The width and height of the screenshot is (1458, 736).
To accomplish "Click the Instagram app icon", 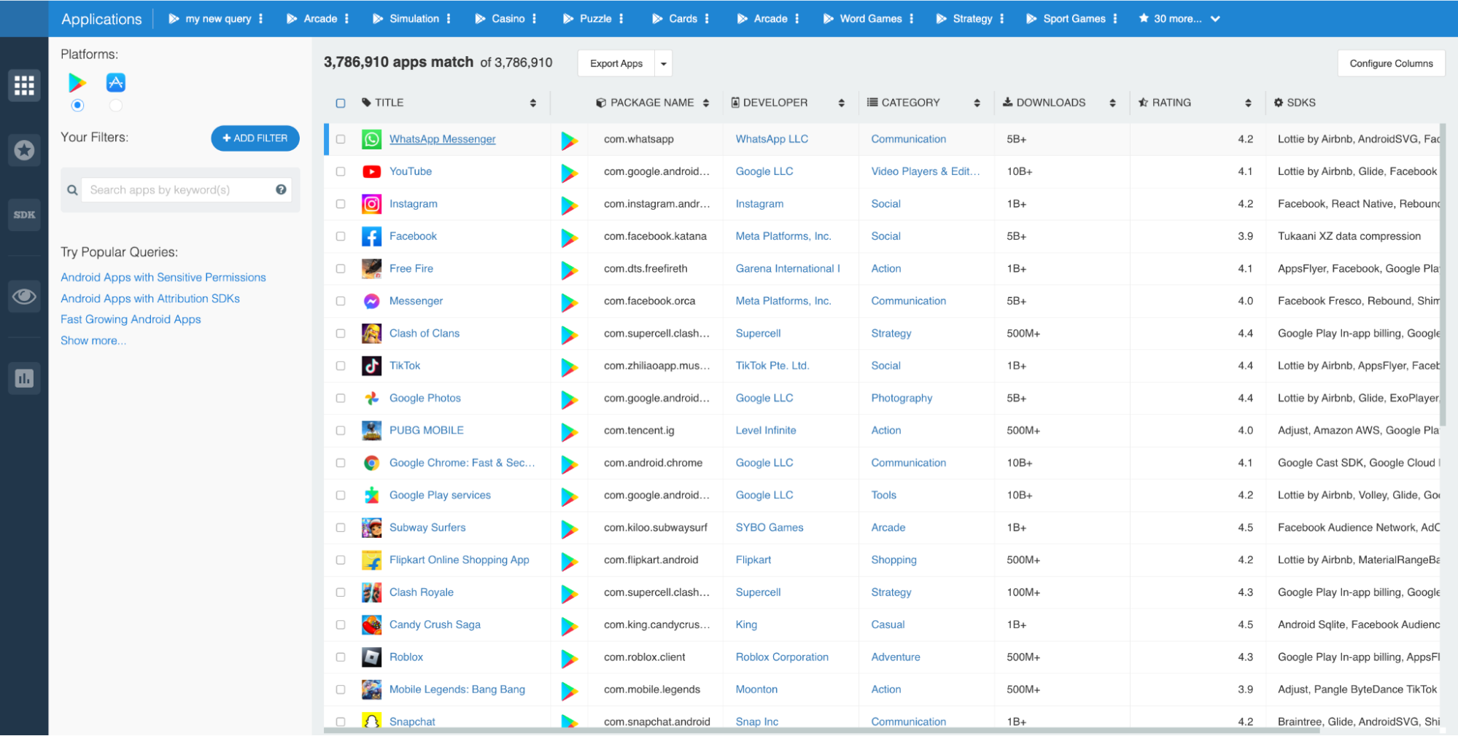I will click(x=371, y=204).
